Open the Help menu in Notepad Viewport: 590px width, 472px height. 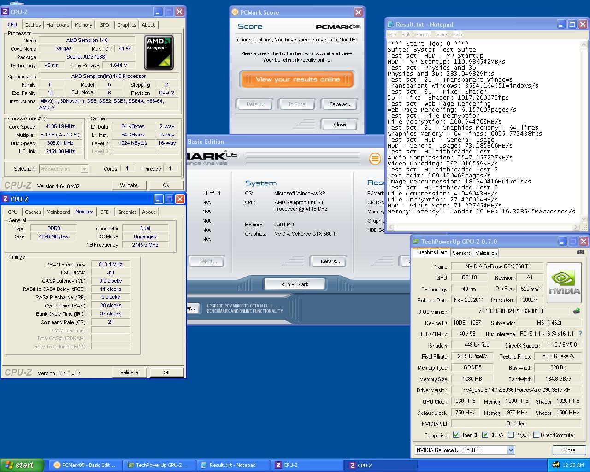pos(457,35)
